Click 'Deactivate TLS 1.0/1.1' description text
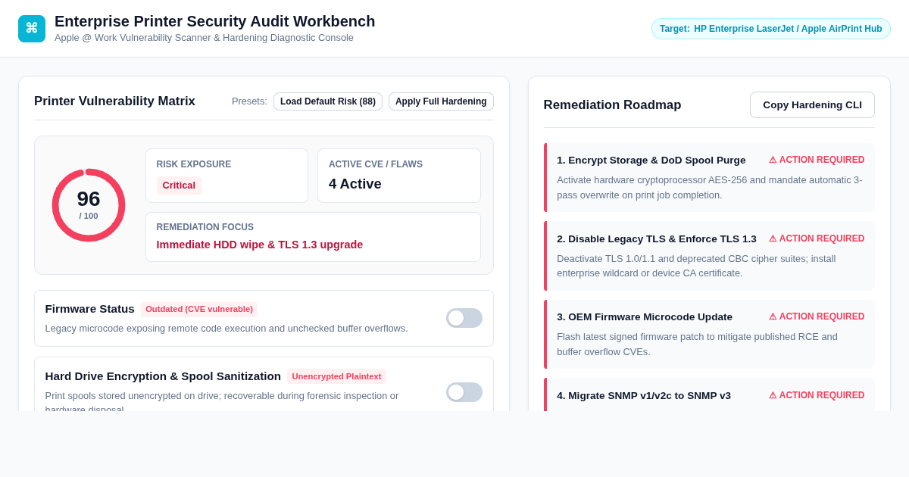Viewport: 909px width, 477px height. click(x=696, y=266)
